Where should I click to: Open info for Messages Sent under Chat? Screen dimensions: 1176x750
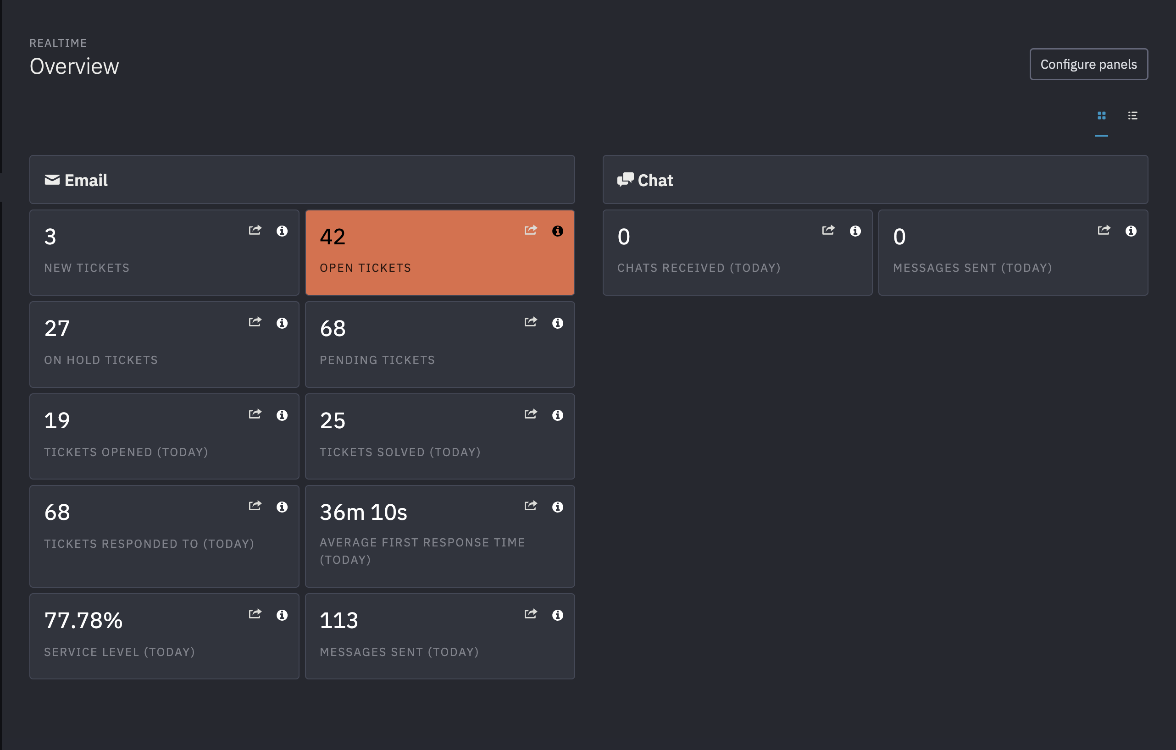pyautogui.click(x=1131, y=231)
